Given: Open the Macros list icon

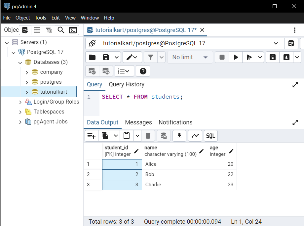Looking at the screenshot, I should (124, 71).
